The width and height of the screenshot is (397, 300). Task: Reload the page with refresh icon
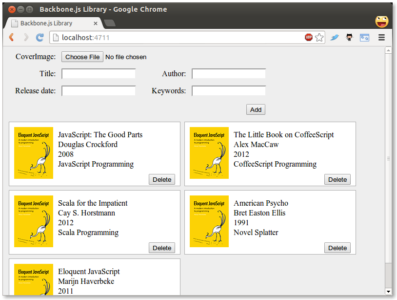(40, 38)
